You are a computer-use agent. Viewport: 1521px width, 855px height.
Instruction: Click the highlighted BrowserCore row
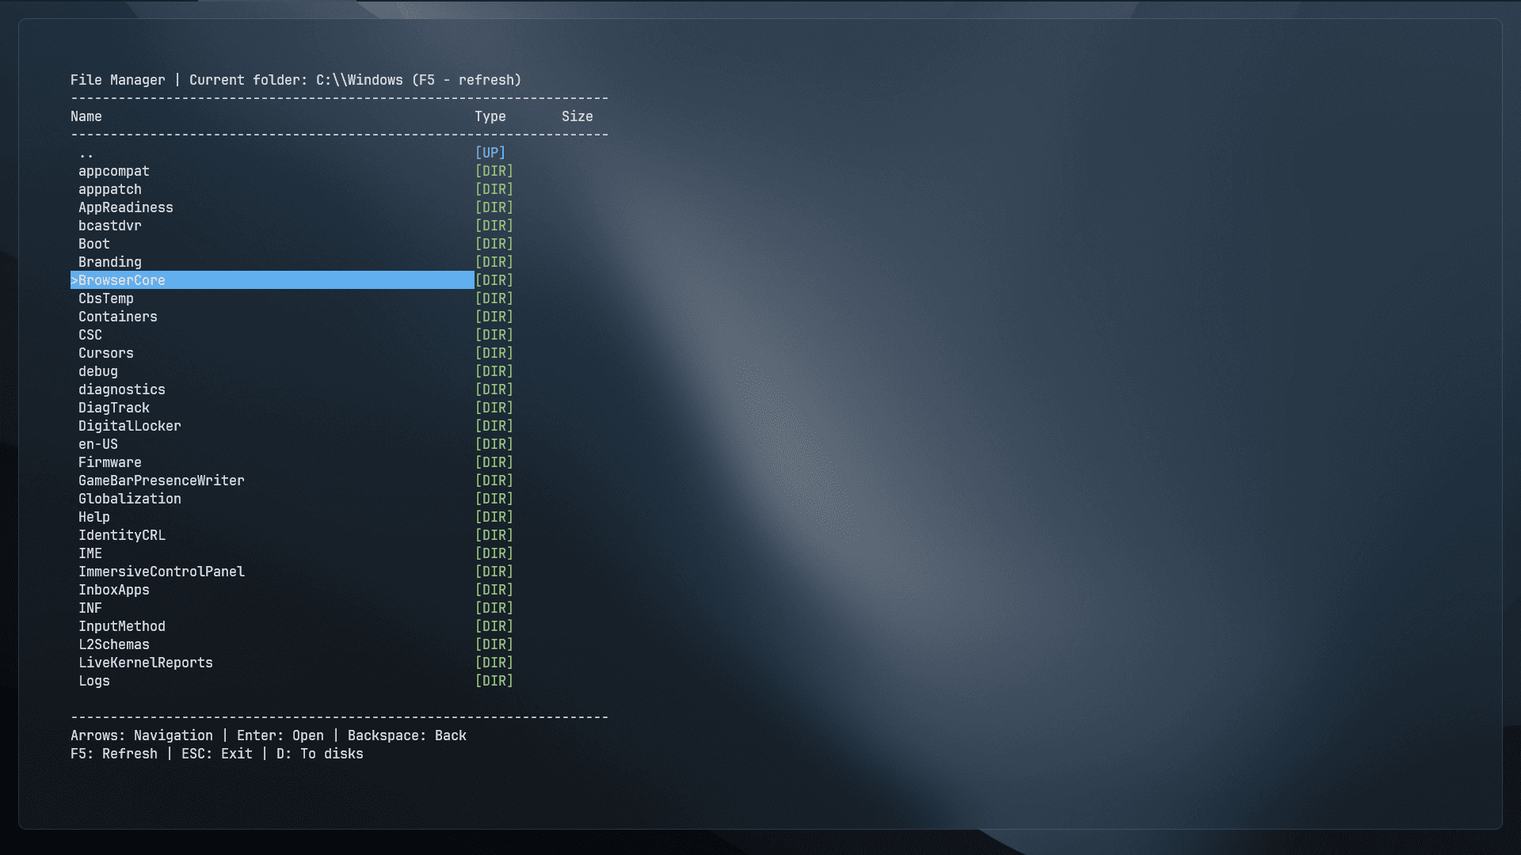tap(273, 280)
